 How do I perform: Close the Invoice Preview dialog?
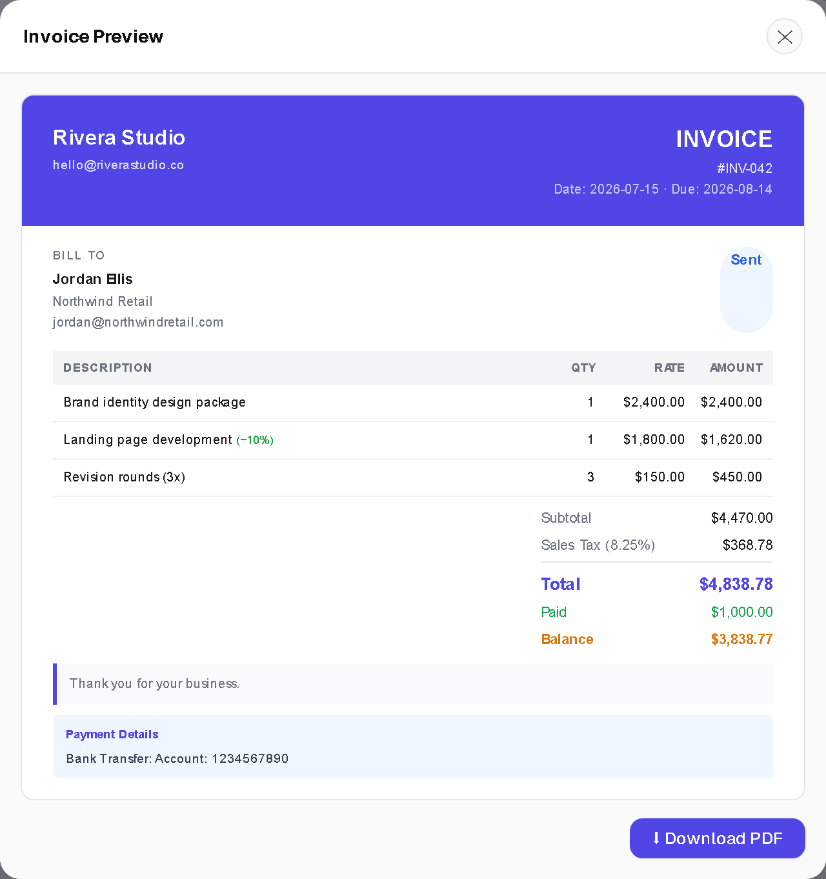click(784, 37)
